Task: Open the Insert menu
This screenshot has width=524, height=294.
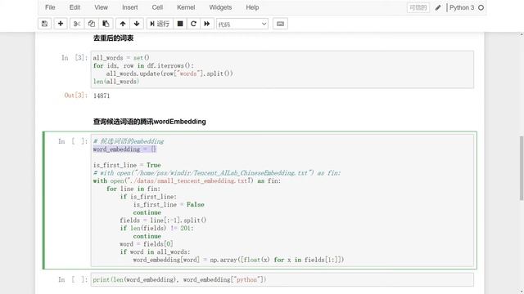Action: [x=129, y=7]
